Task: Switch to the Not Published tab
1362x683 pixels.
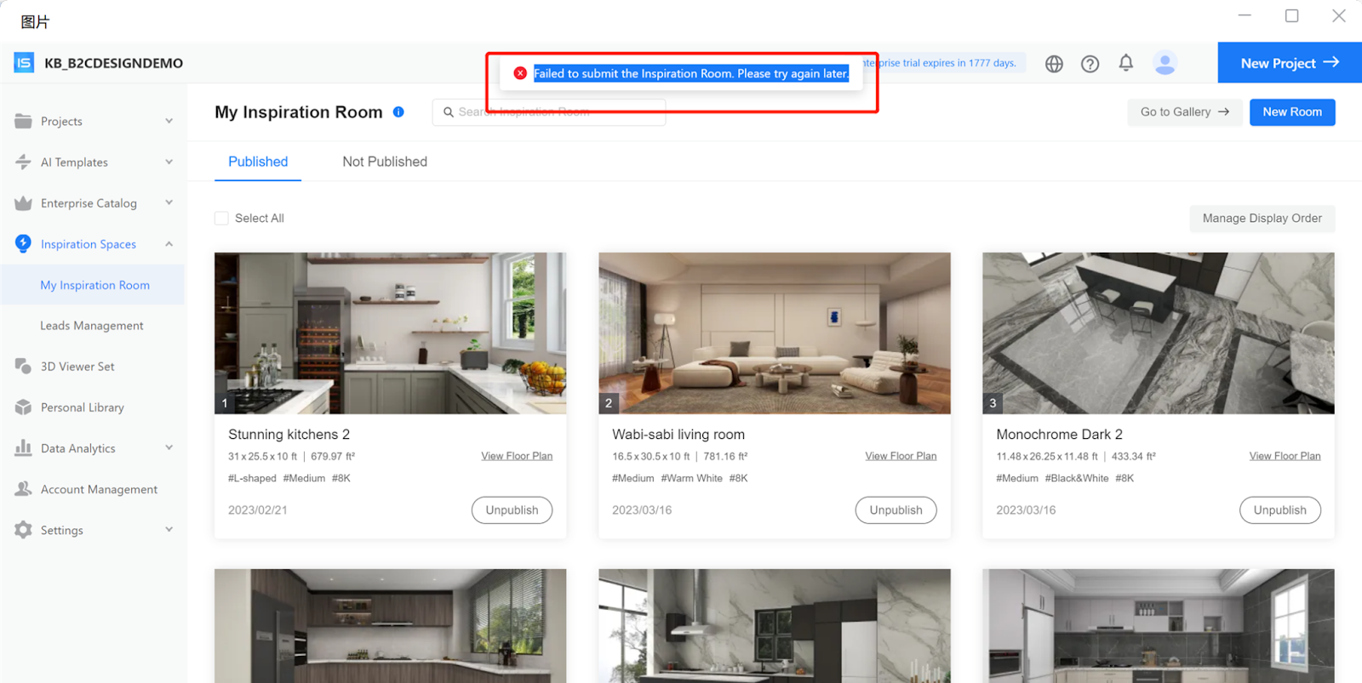Action: tap(385, 162)
